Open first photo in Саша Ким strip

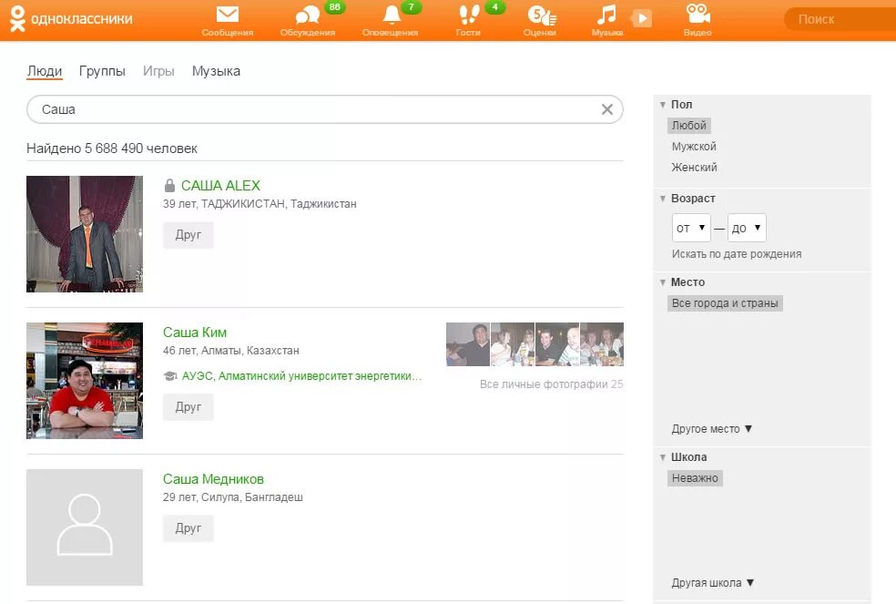coord(468,344)
